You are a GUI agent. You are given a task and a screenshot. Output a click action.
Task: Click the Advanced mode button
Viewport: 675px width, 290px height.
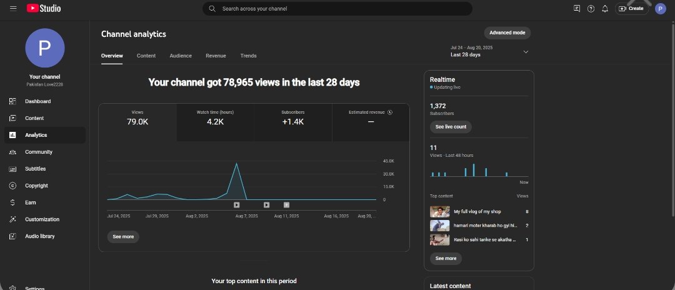pos(507,32)
